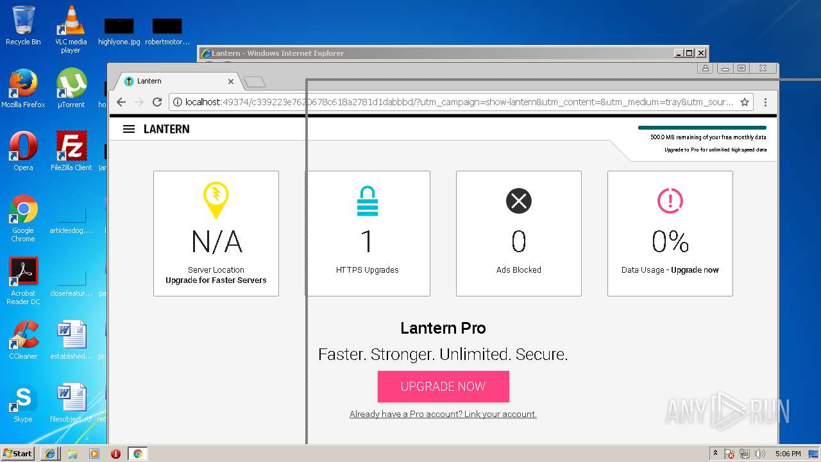This screenshot has width=821, height=462.
Task: Open Windows Start menu
Action: (17, 453)
